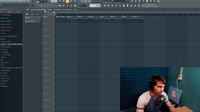Open the Playlist view from the toolbar
This screenshot has height=112, width=200.
click(x=105, y=6)
